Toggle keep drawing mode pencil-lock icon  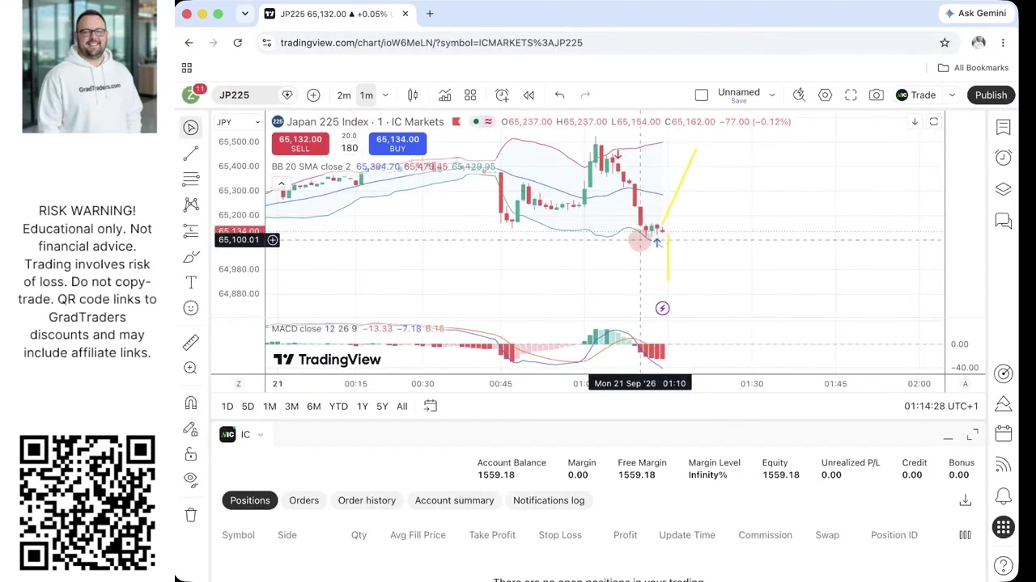pyautogui.click(x=191, y=428)
